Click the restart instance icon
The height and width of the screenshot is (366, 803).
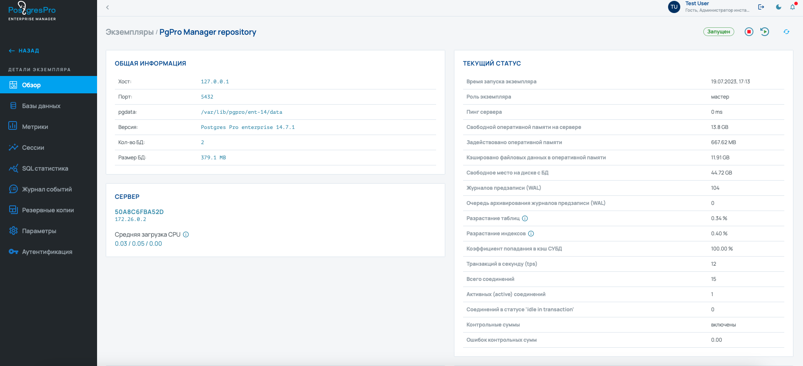(x=765, y=32)
